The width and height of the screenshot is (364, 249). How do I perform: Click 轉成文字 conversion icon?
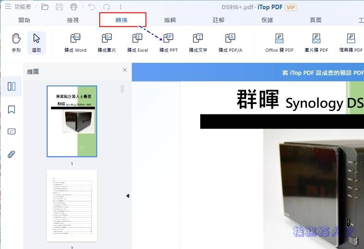point(198,43)
